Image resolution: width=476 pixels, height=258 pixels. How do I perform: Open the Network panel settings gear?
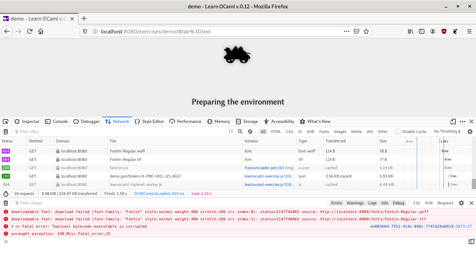[x=470, y=131]
